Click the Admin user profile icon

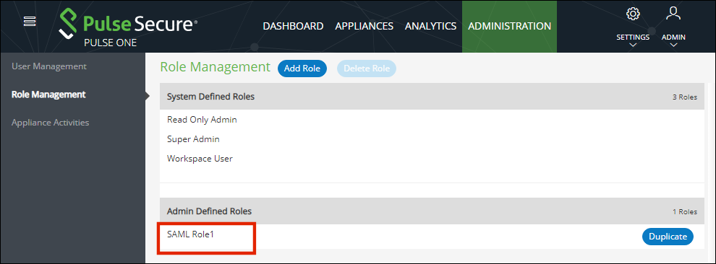tap(673, 13)
